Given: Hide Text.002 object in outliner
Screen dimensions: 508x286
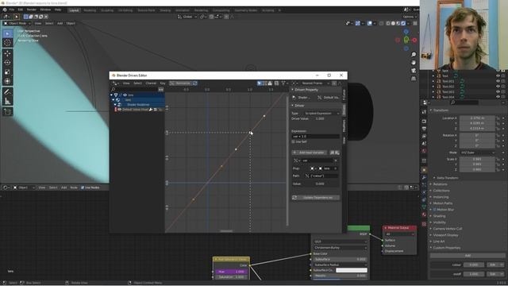Looking at the screenshot, I should click(x=498, y=87).
